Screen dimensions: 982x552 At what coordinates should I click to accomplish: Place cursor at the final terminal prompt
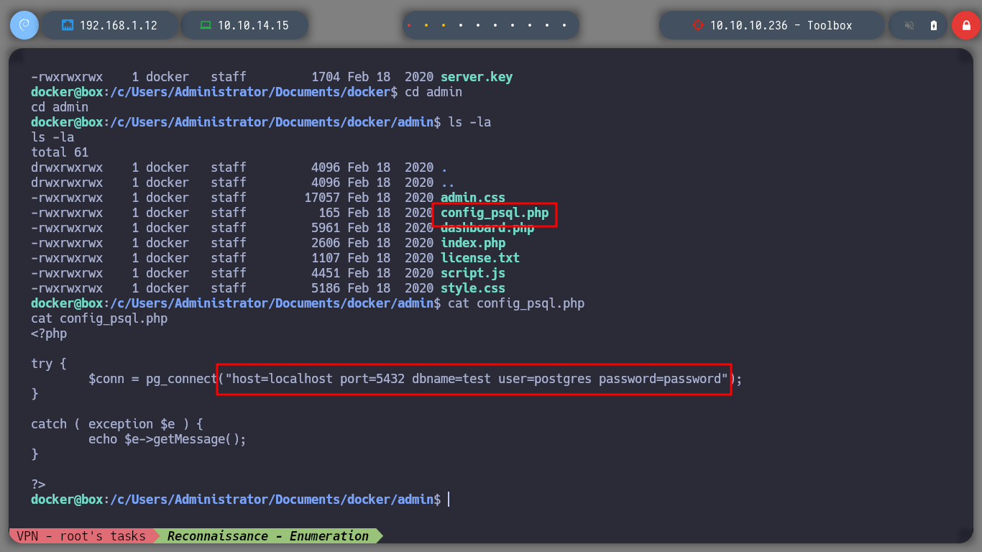point(449,500)
